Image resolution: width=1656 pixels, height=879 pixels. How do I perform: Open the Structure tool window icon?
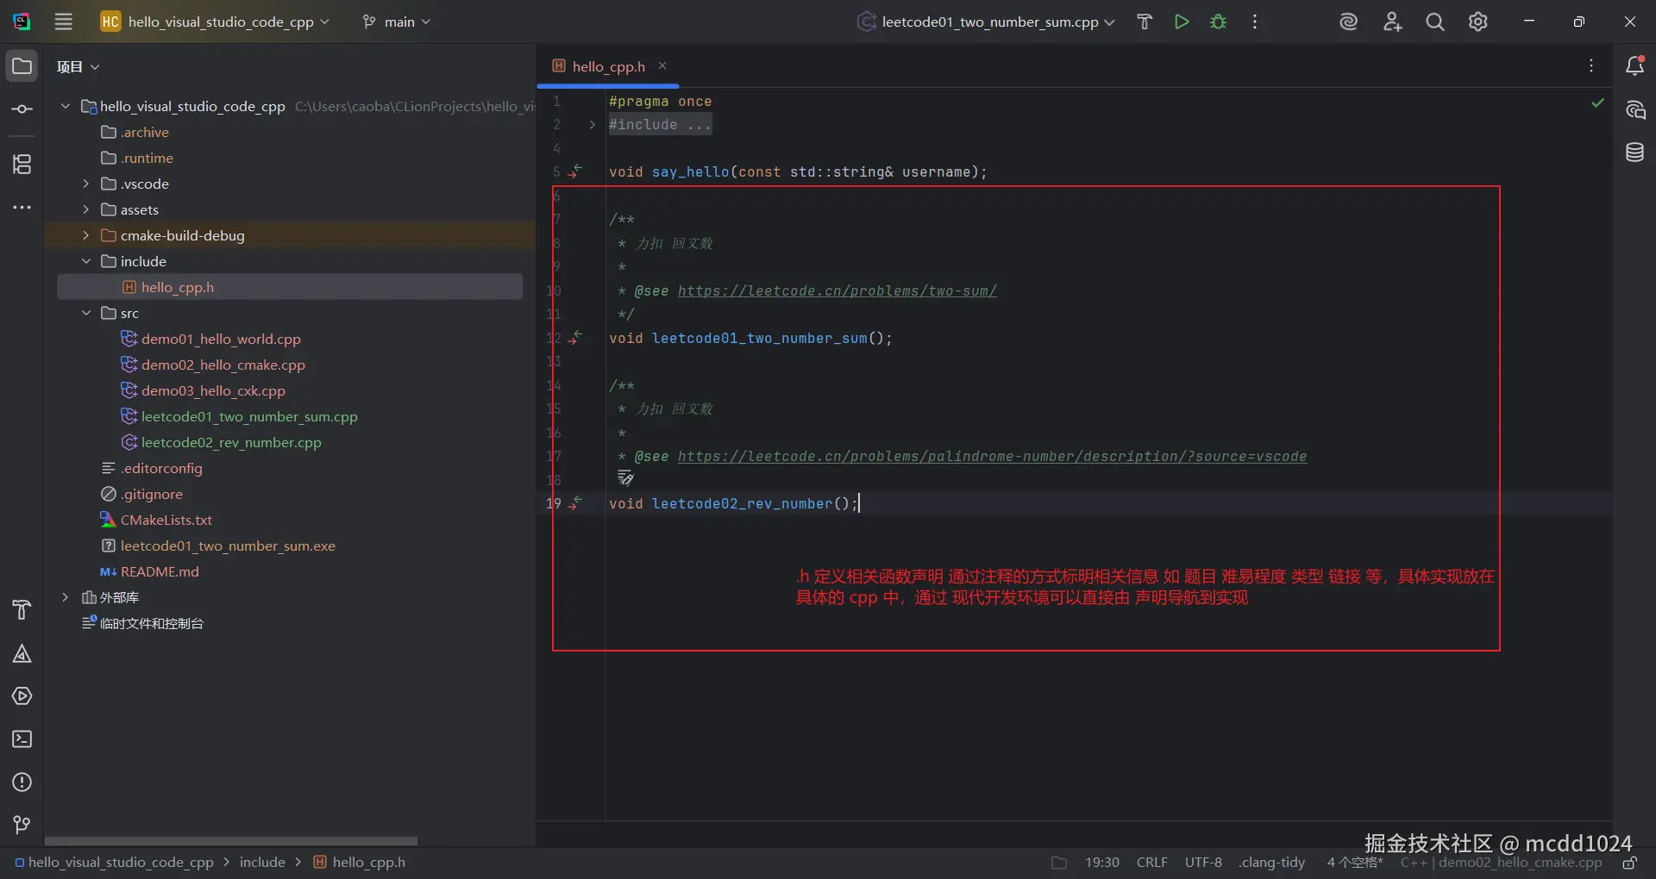pos(22,164)
